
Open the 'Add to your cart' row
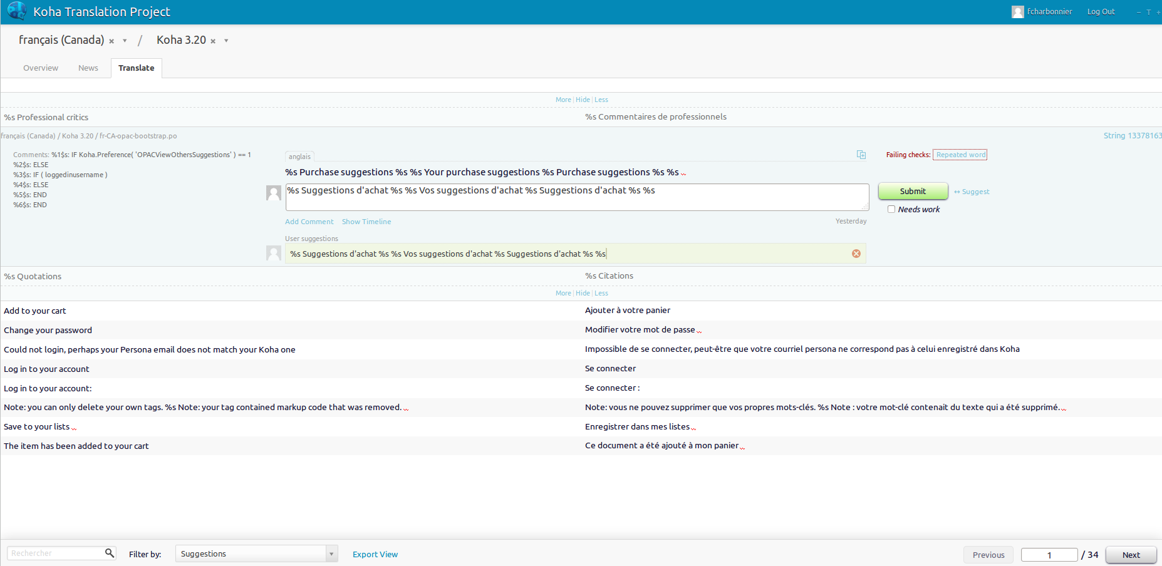tap(581, 311)
